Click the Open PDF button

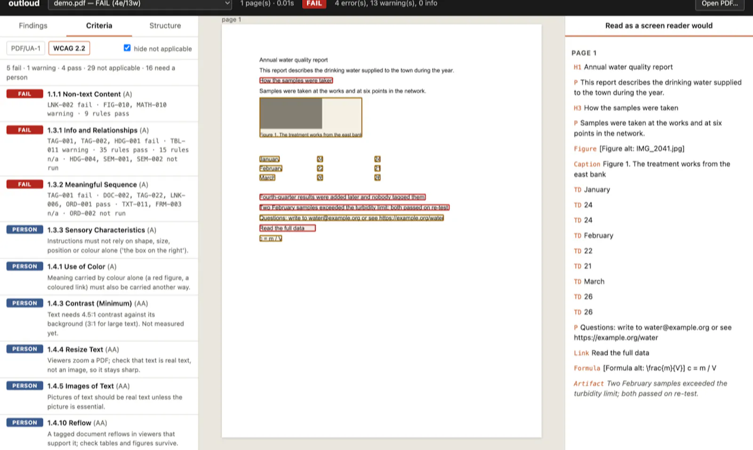720,4
